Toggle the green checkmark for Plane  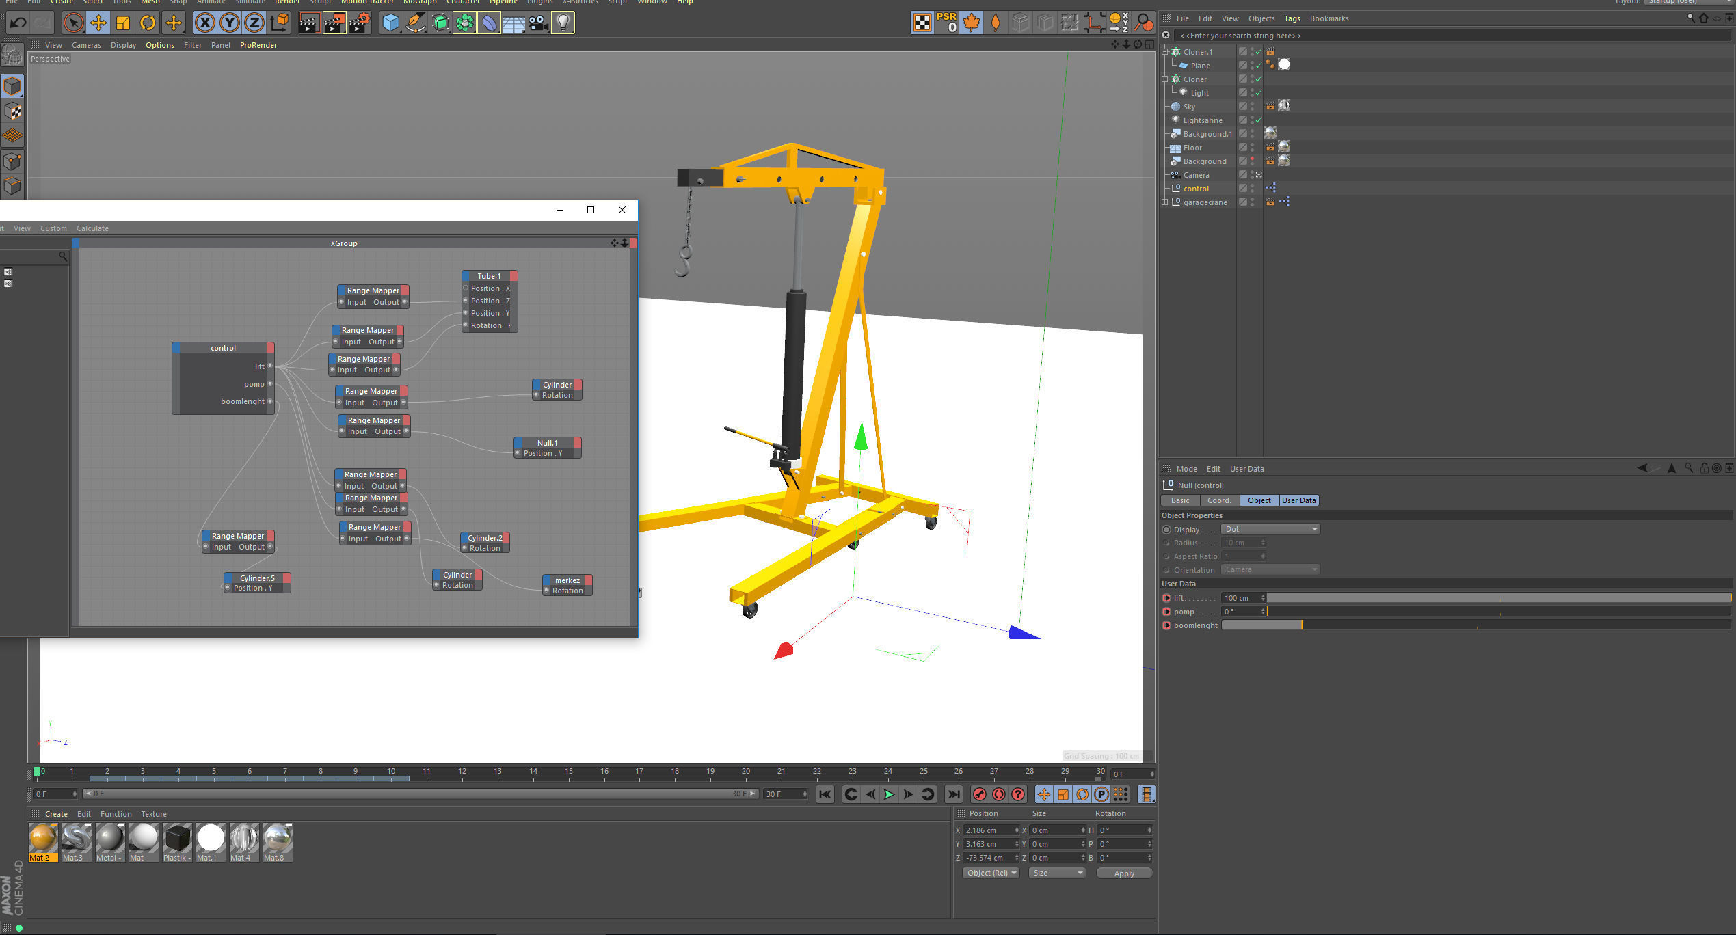pyautogui.click(x=1258, y=66)
